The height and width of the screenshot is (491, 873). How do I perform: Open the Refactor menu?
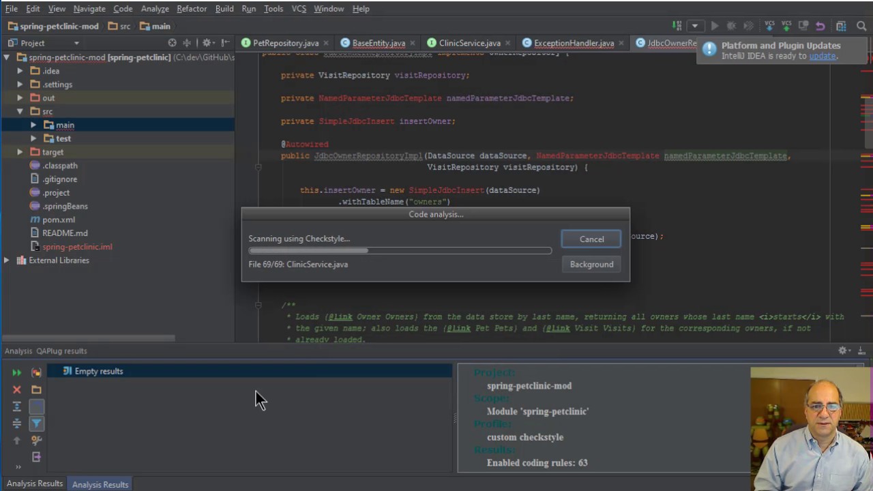point(192,9)
